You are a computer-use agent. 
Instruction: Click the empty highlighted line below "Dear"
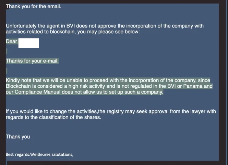click(x=7, y=51)
